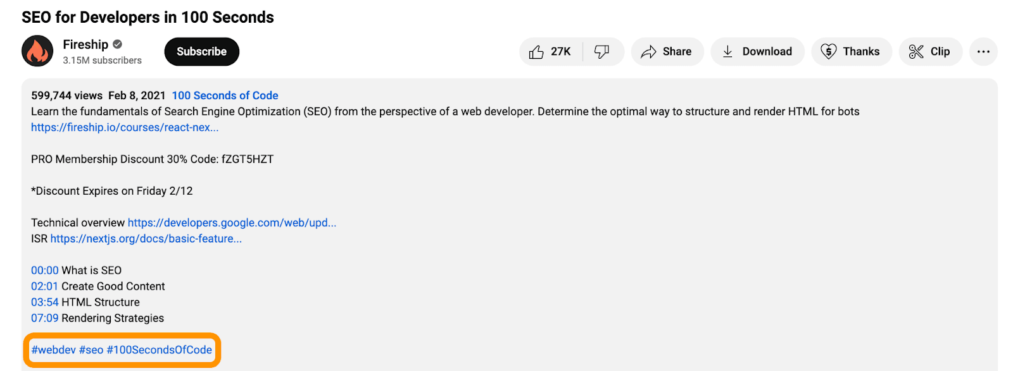Create a Clip with scissors icon

pos(929,52)
